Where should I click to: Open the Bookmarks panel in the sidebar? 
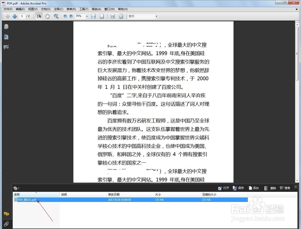click(x=6, y=37)
